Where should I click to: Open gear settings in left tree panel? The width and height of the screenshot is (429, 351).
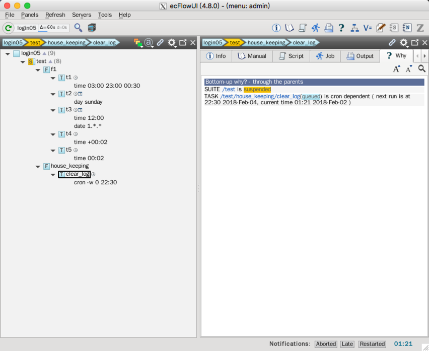tap(172, 43)
